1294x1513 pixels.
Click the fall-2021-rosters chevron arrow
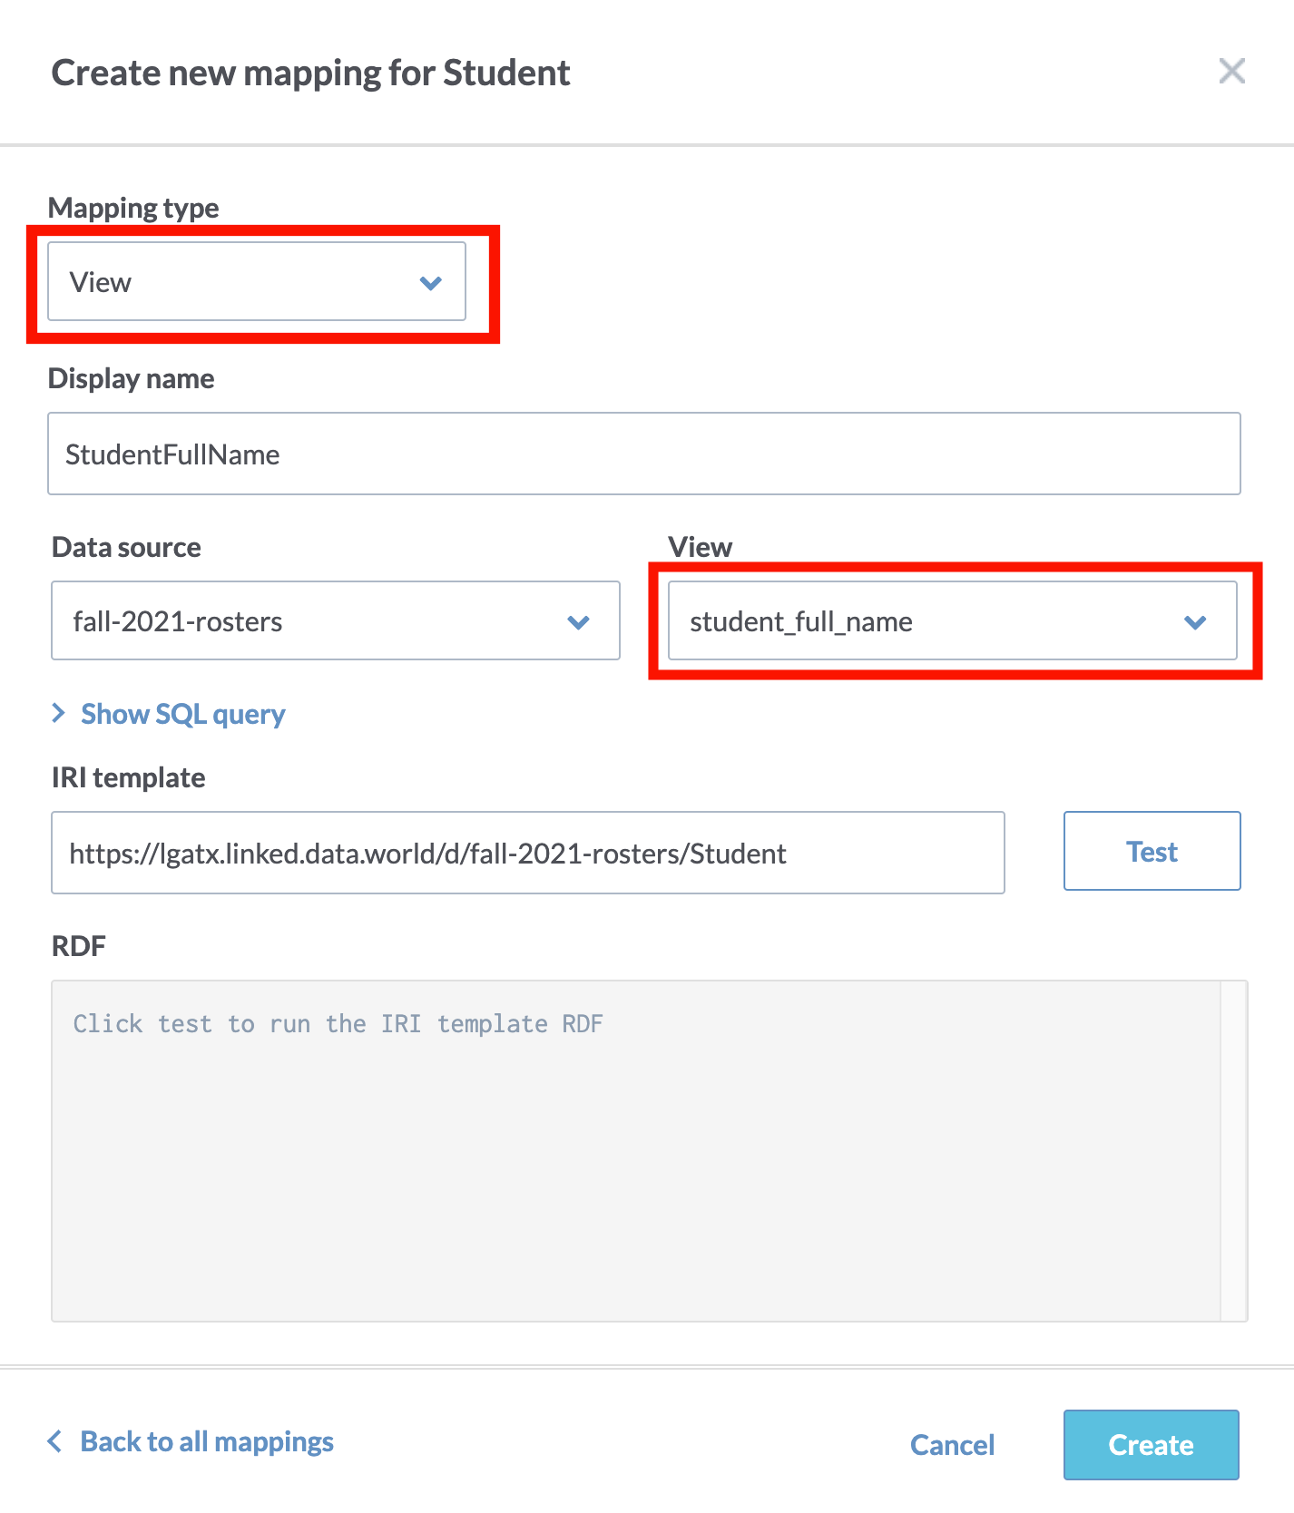[x=578, y=622]
